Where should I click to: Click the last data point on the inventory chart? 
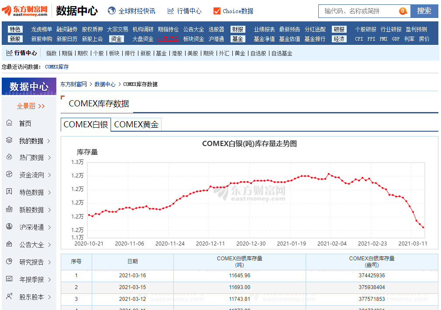(423, 227)
